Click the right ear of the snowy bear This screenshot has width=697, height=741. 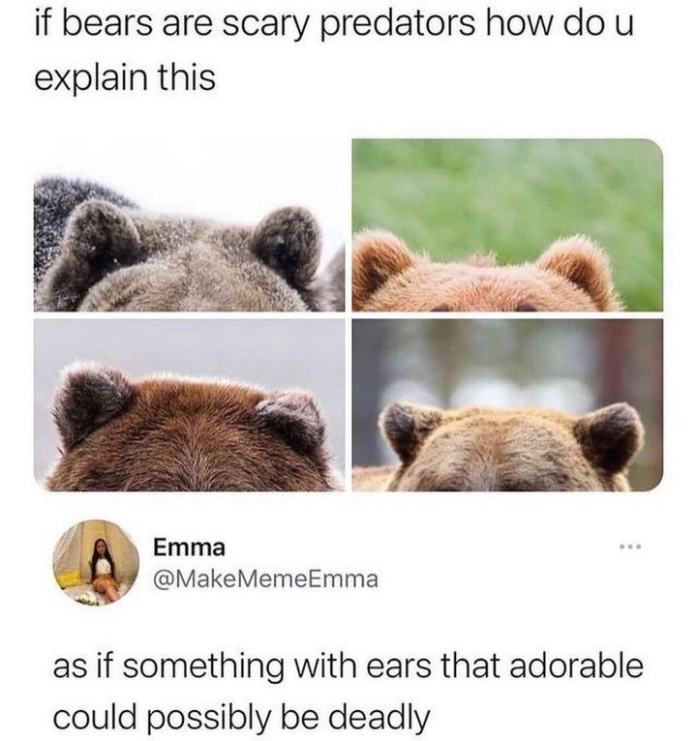click(287, 245)
